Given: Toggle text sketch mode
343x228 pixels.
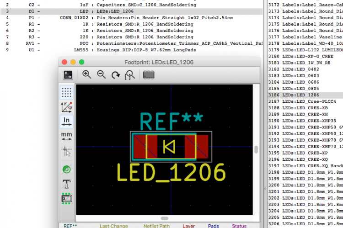Looking at the screenshot, I should pyautogui.click(x=66, y=184).
